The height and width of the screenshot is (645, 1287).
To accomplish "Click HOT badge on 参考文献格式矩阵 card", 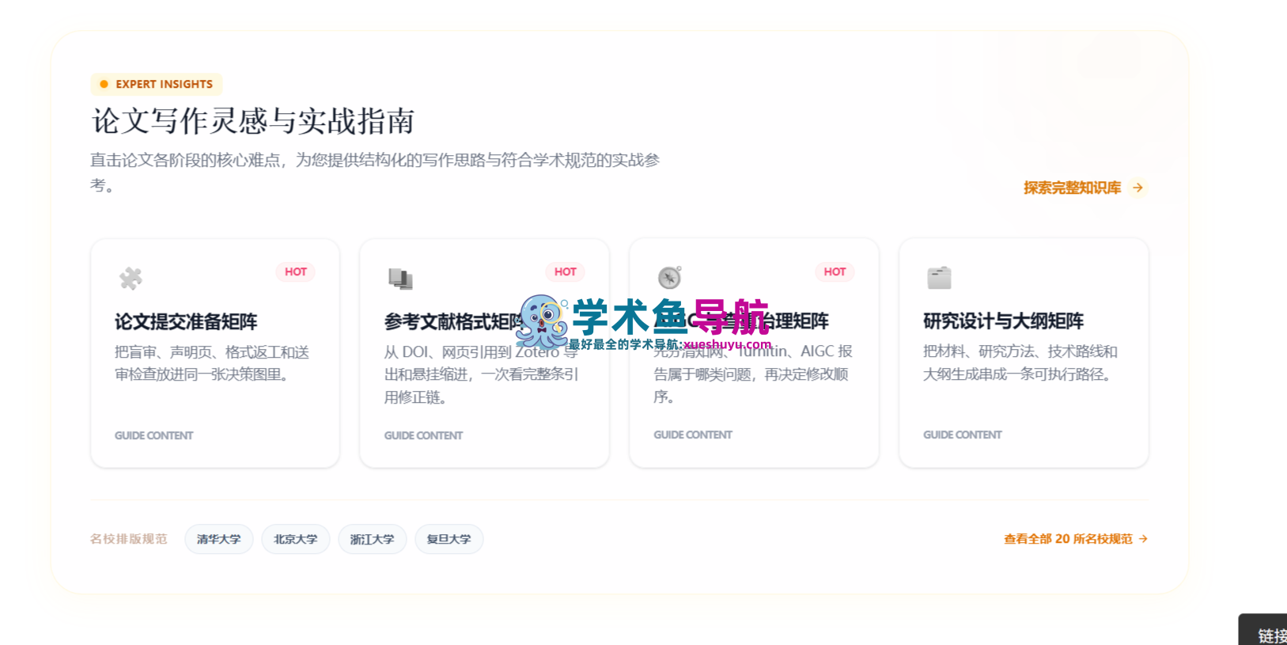I will pyautogui.click(x=566, y=271).
